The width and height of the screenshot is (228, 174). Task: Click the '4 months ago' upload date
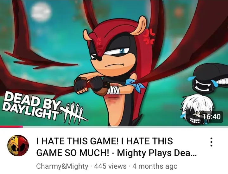click(x=155, y=166)
